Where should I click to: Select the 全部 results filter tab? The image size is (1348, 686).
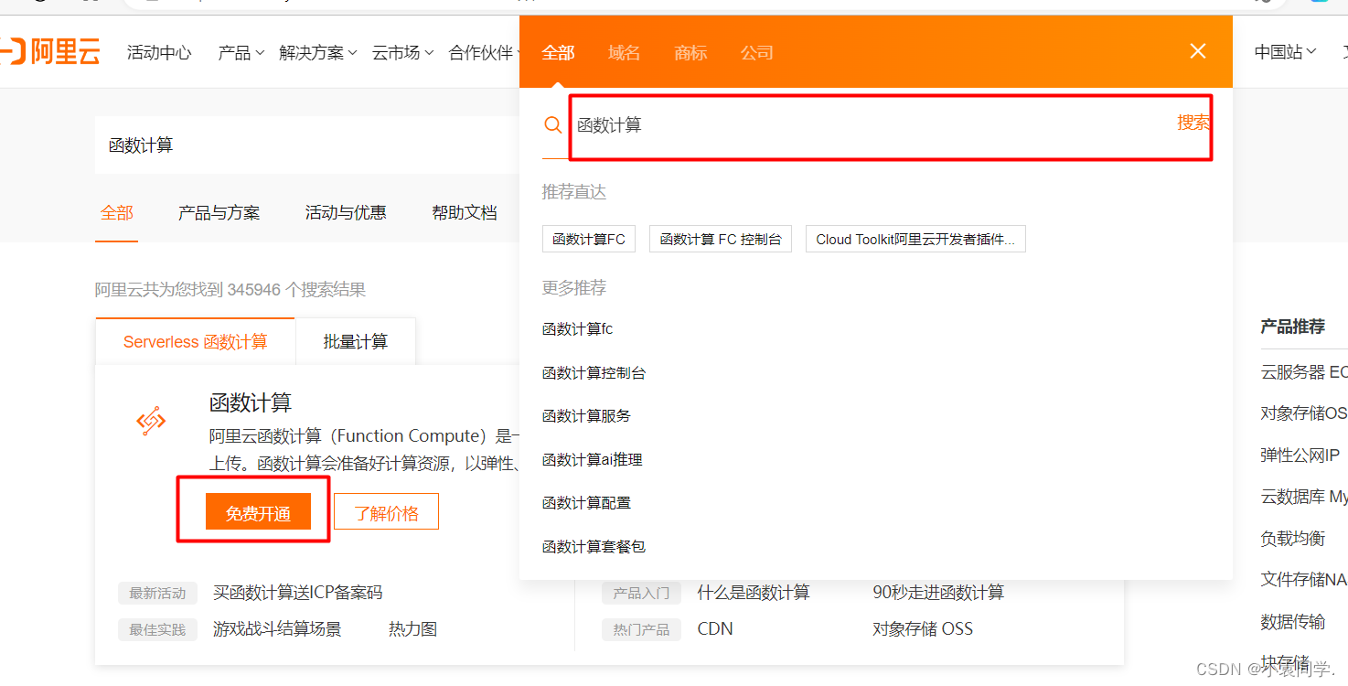point(117,213)
